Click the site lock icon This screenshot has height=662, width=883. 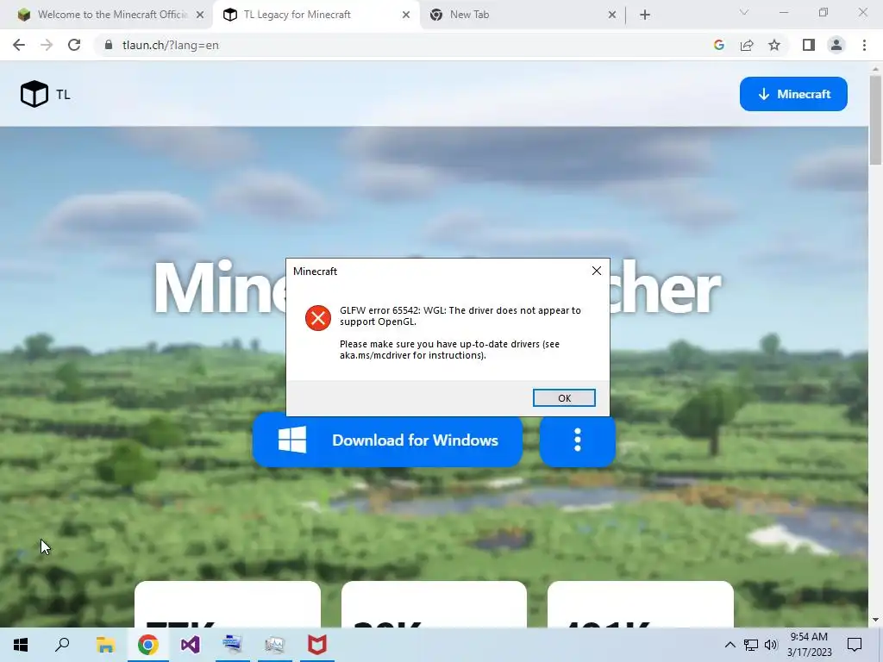pos(109,45)
